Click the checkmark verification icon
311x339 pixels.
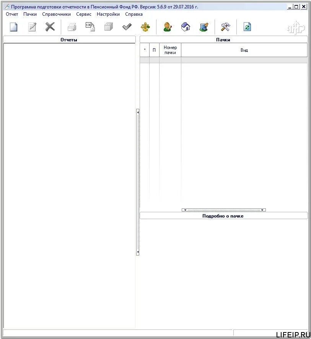(127, 27)
